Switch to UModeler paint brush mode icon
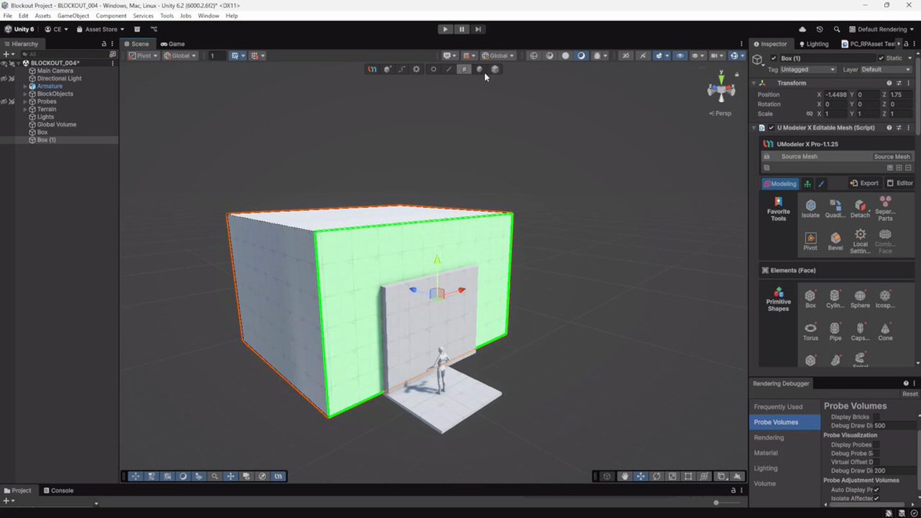Image resolution: width=921 pixels, height=518 pixels. [x=821, y=183]
